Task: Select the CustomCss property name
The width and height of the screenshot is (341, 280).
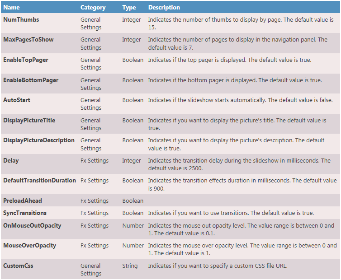Action: pyautogui.click(x=18, y=266)
